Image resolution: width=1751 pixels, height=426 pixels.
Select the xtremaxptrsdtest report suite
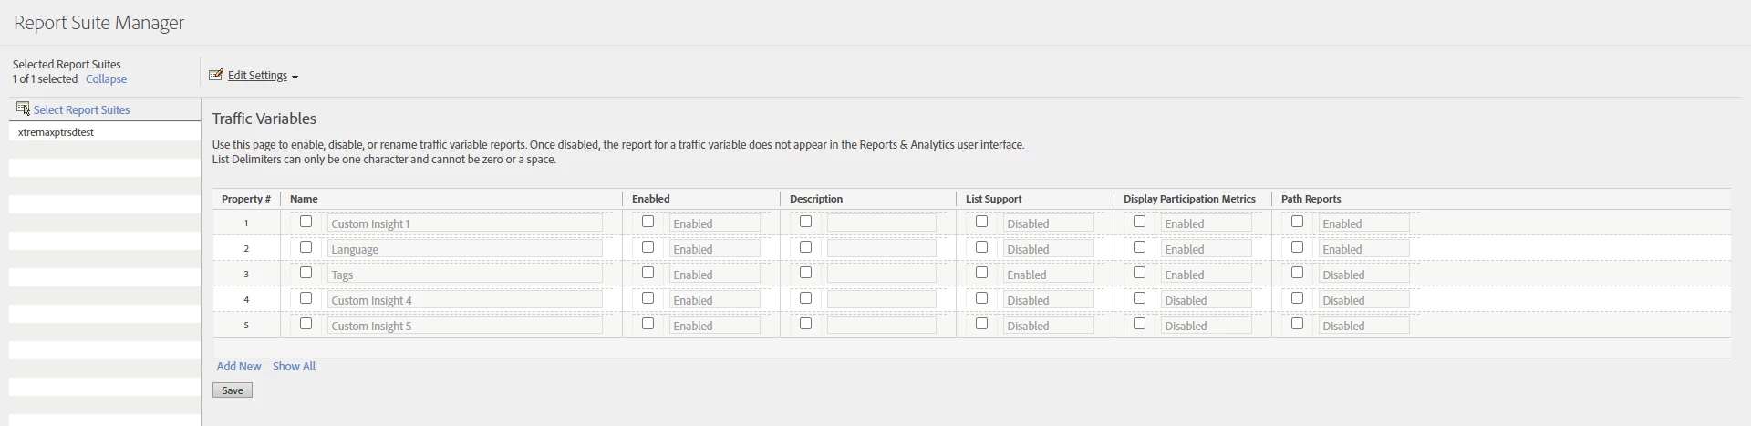tap(57, 132)
